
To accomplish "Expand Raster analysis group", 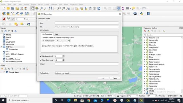I will 144,60.
